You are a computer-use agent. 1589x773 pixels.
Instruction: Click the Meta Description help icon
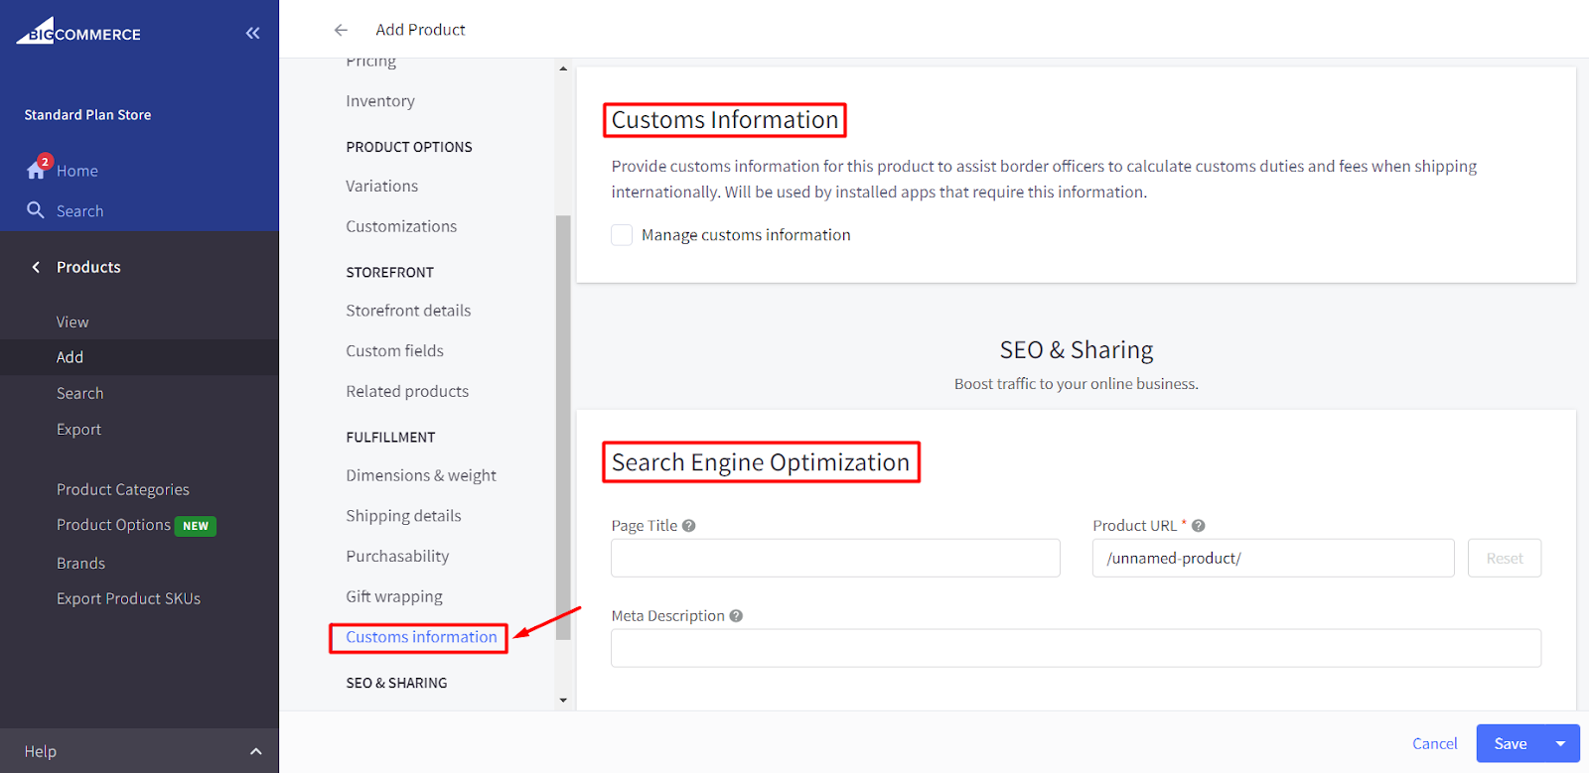pos(736,616)
